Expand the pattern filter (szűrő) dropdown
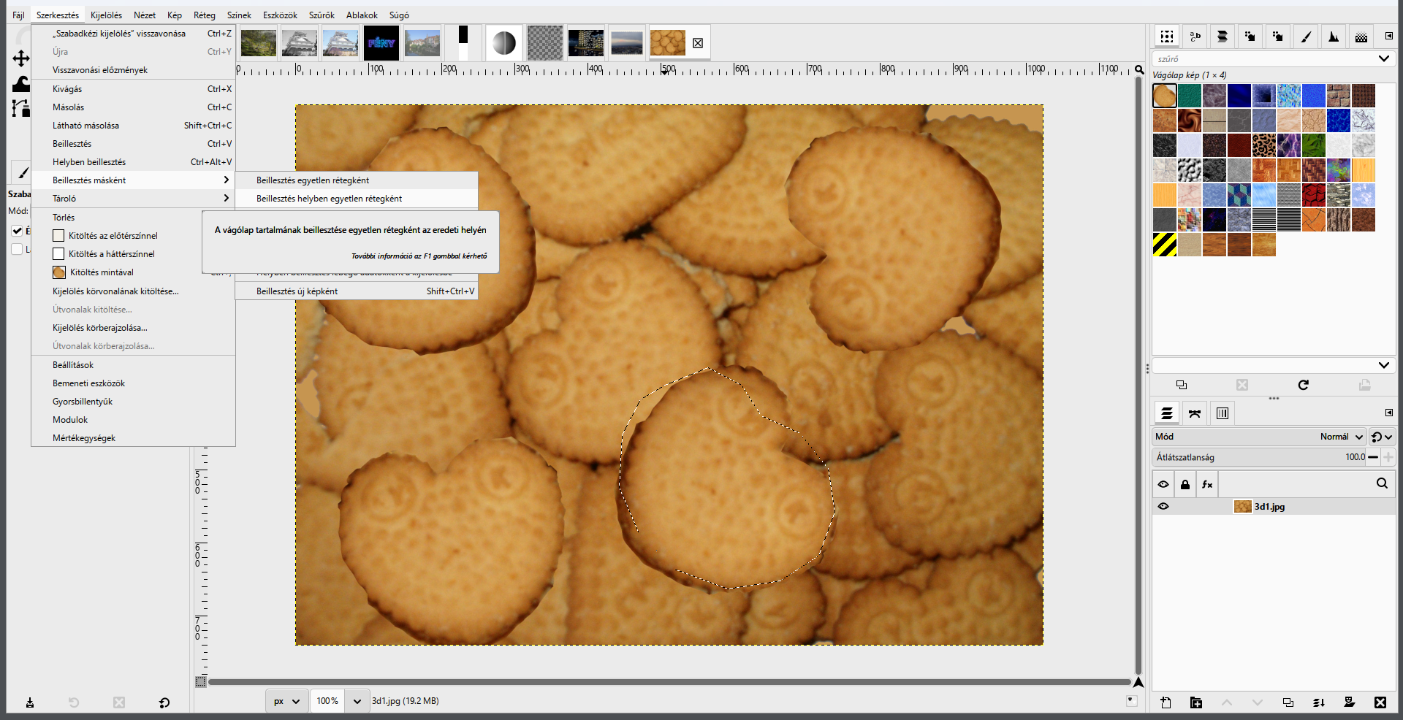 pos(1384,58)
